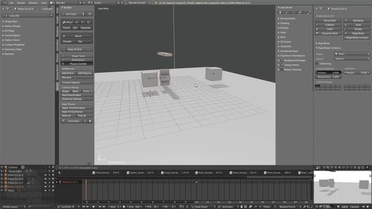The image size is (372, 209).
Task: Click Add Active rigid body button
Action: (x=68, y=73)
